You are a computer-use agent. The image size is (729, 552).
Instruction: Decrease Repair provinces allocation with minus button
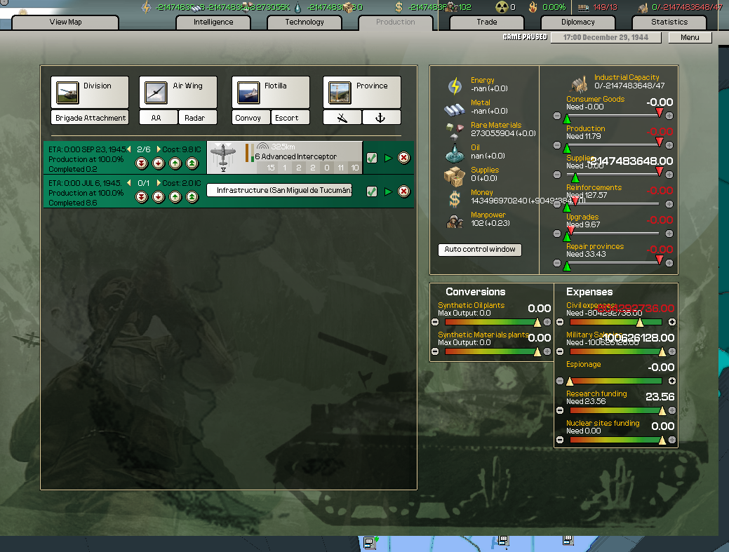click(557, 264)
